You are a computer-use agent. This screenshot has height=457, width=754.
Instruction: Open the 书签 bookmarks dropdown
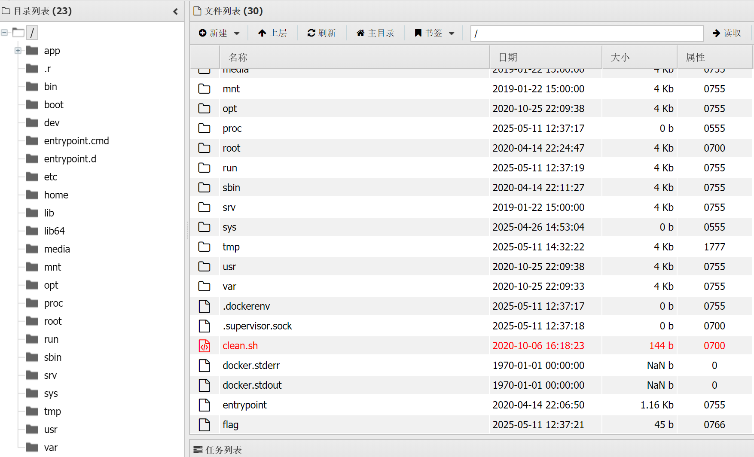click(434, 33)
